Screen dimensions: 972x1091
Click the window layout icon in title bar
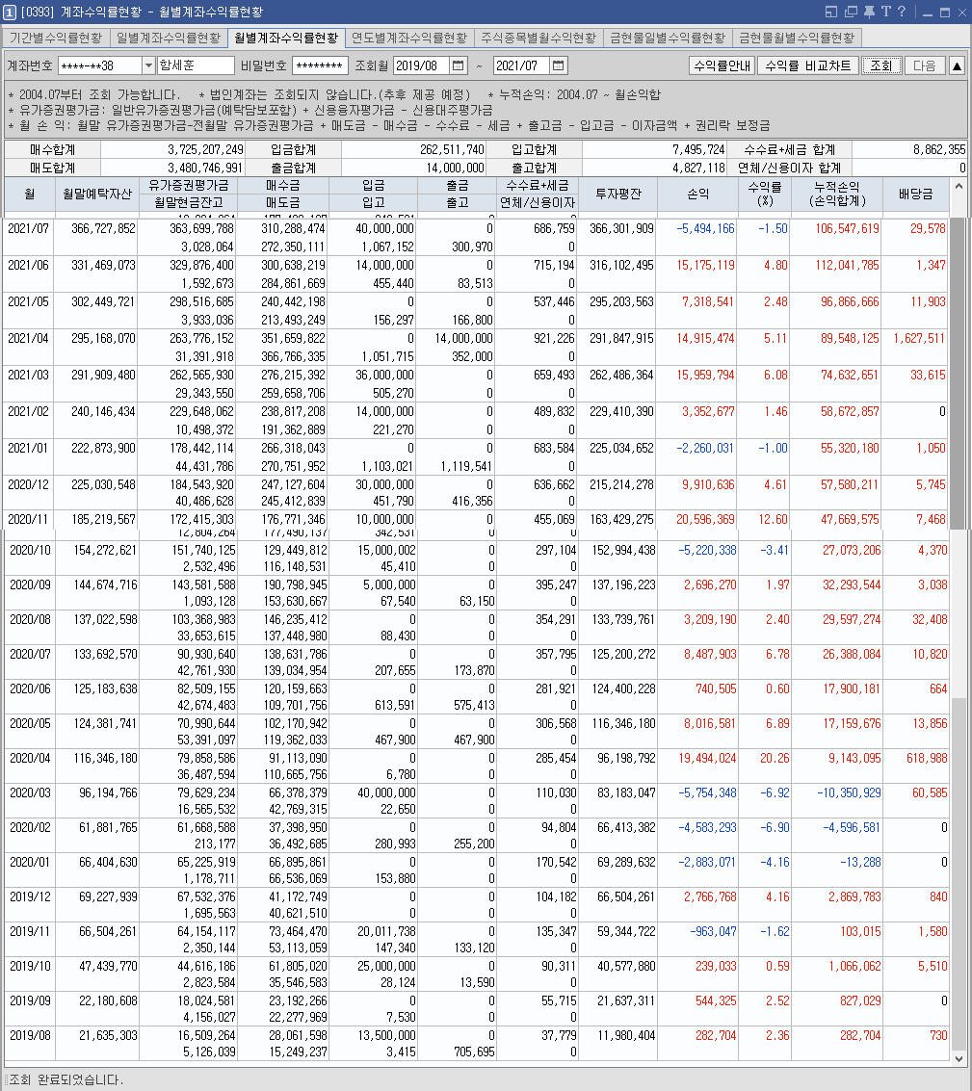pos(831,12)
